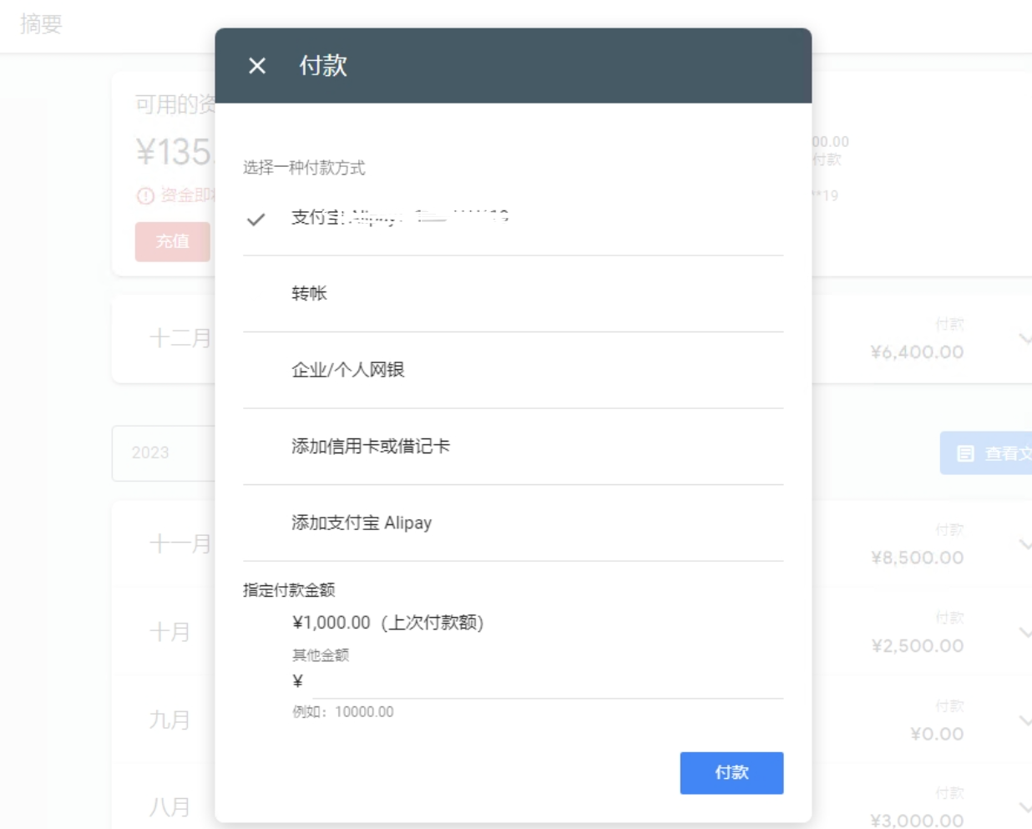Click the 九月 month label
This screenshot has height=829, width=1032.
[x=169, y=720]
